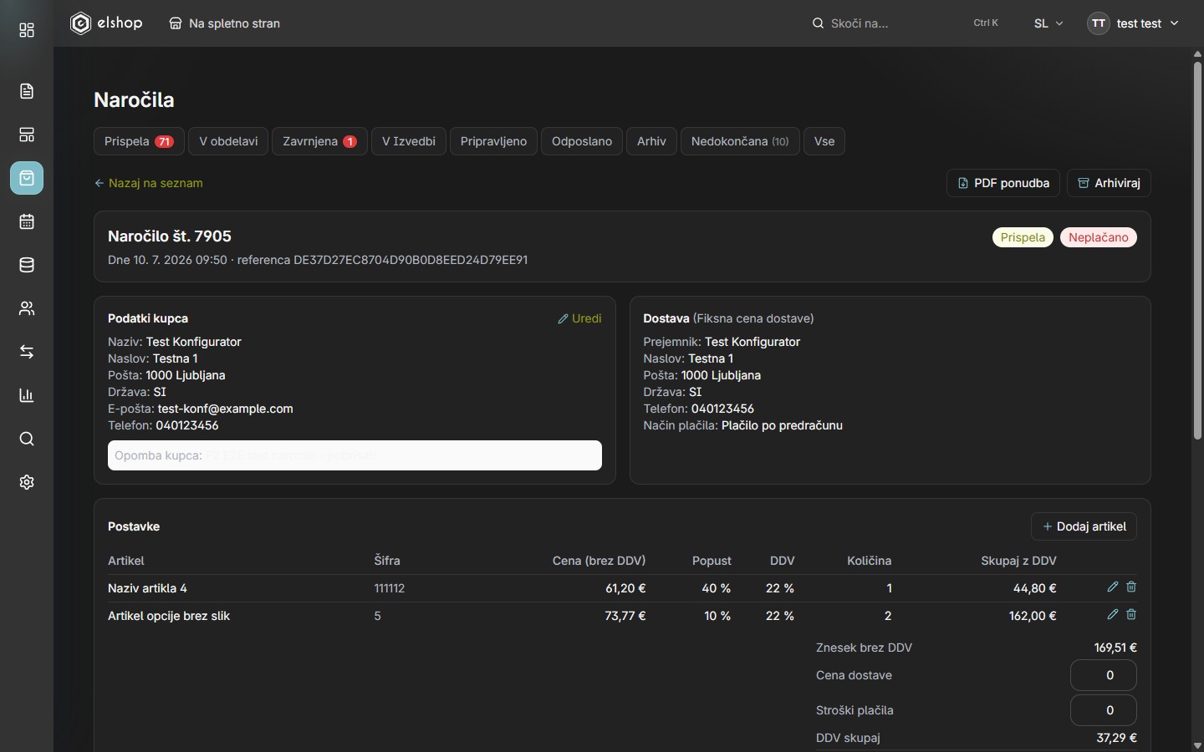Delete the Artikel opcije brez slik row
The height and width of the screenshot is (752, 1204).
click(x=1131, y=615)
